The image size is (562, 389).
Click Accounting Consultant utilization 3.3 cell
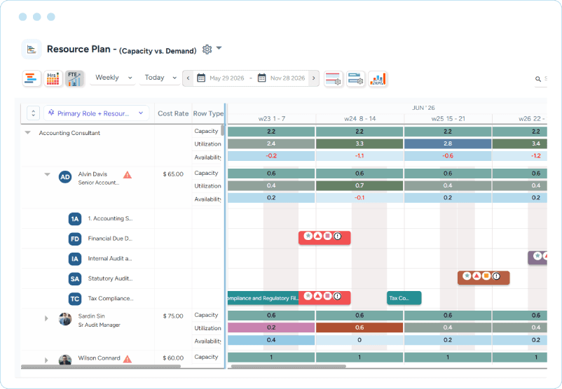359,143
